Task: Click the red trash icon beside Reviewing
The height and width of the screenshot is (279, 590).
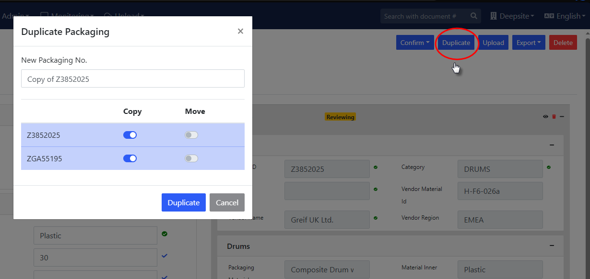Action: 554,117
